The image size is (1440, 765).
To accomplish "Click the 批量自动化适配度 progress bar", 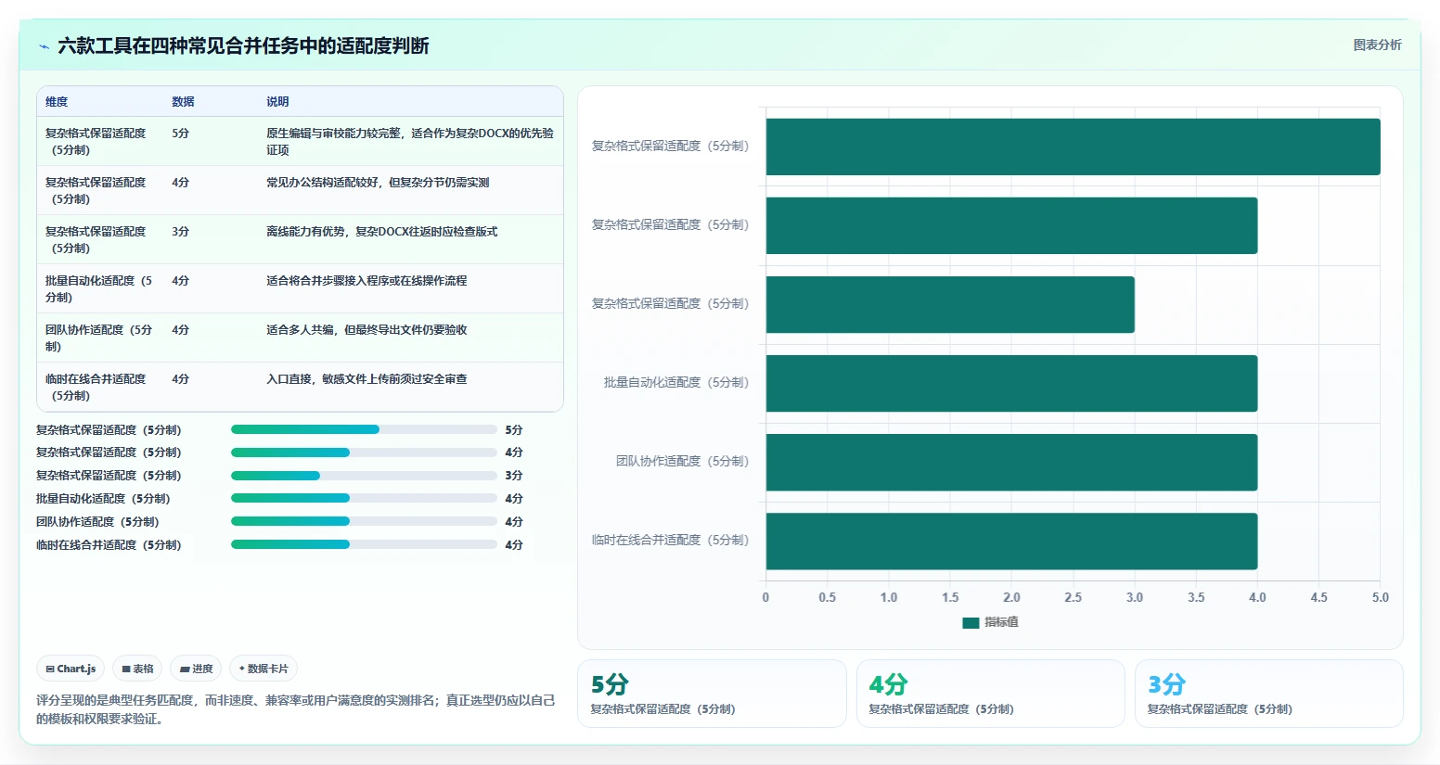I will click(x=364, y=498).
